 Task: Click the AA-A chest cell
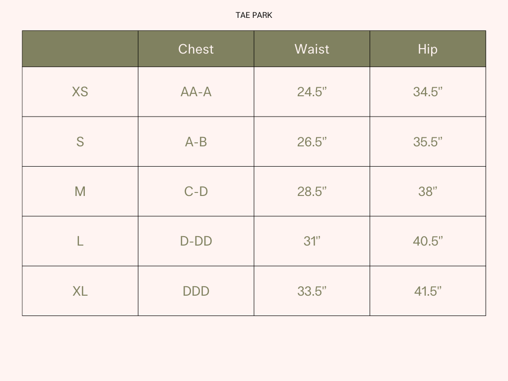click(196, 92)
